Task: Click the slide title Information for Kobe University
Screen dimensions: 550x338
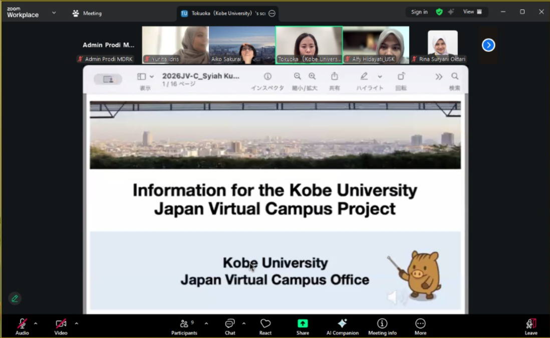Action: pos(275,199)
